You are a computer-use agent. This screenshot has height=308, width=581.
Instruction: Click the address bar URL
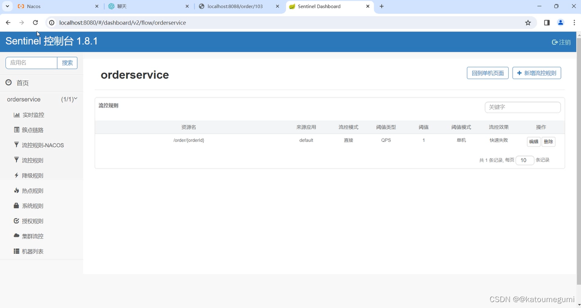pyautogui.click(x=122, y=23)
